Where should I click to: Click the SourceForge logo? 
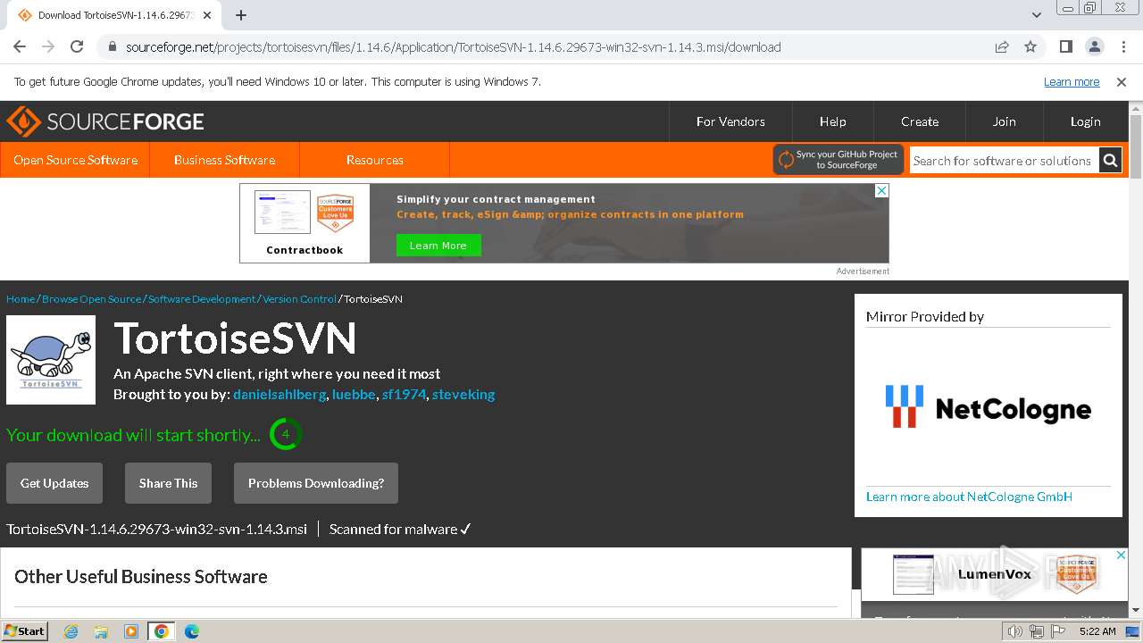point(105,121)
